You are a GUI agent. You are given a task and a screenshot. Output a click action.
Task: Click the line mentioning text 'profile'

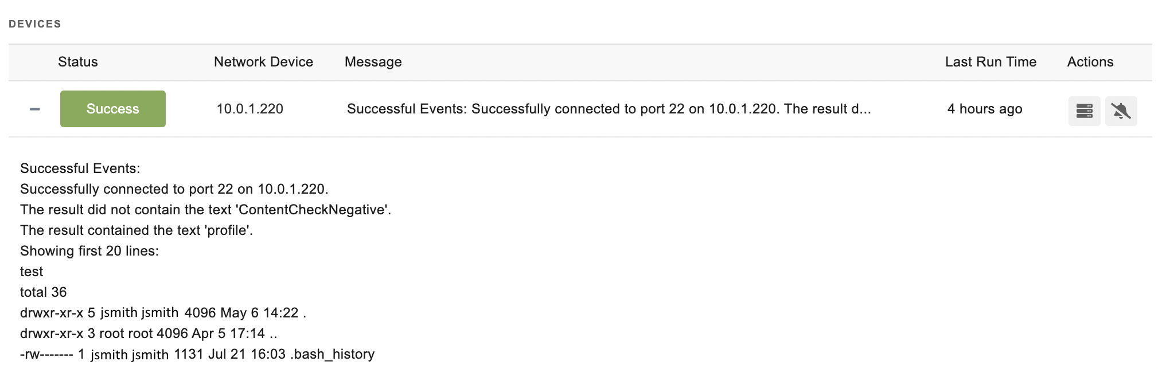click(x=137, y=230)
